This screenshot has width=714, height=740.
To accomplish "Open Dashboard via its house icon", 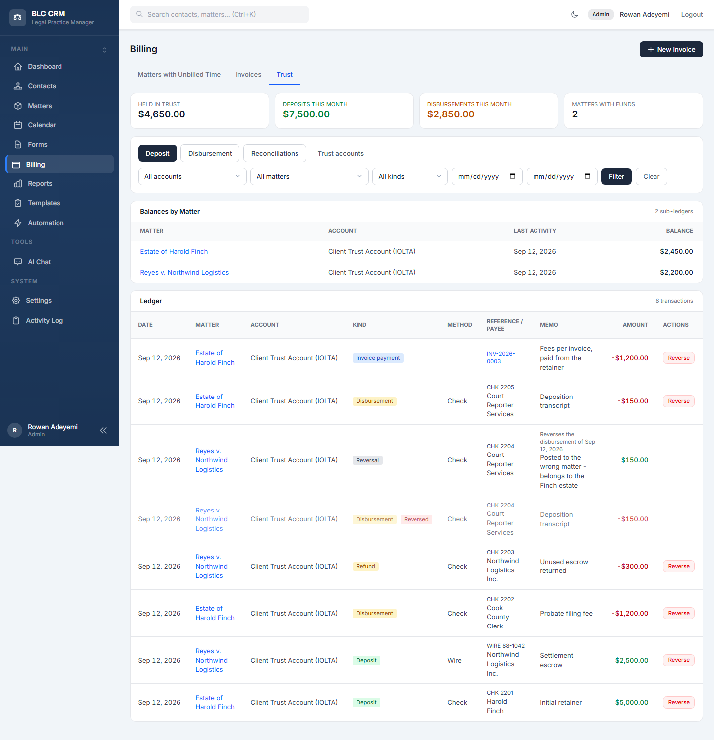I will pyautogui.click(x=18, y=67).
